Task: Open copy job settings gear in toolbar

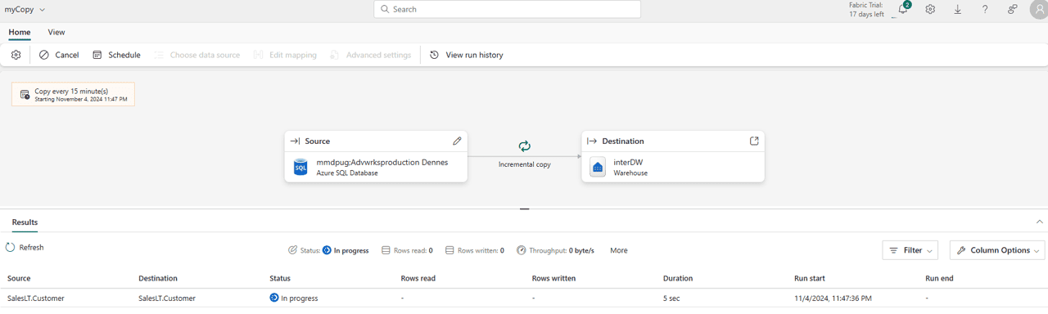Action: point(16,55)
